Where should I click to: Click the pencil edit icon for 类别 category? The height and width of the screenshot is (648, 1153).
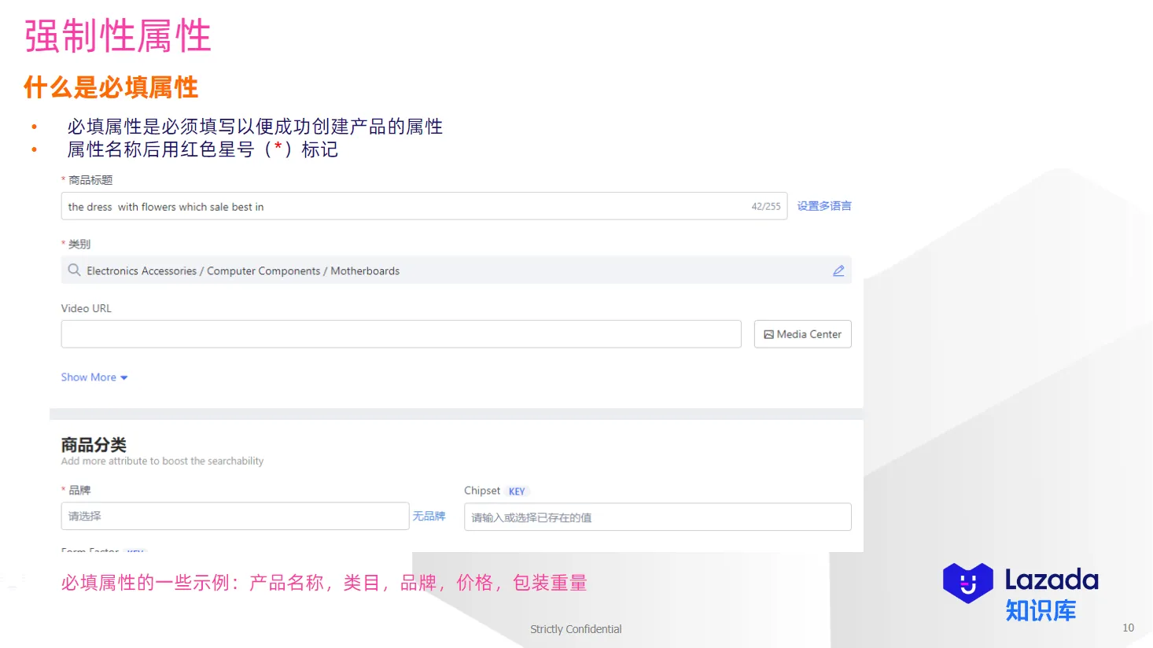pyautogui.click(x=838, y=270)
